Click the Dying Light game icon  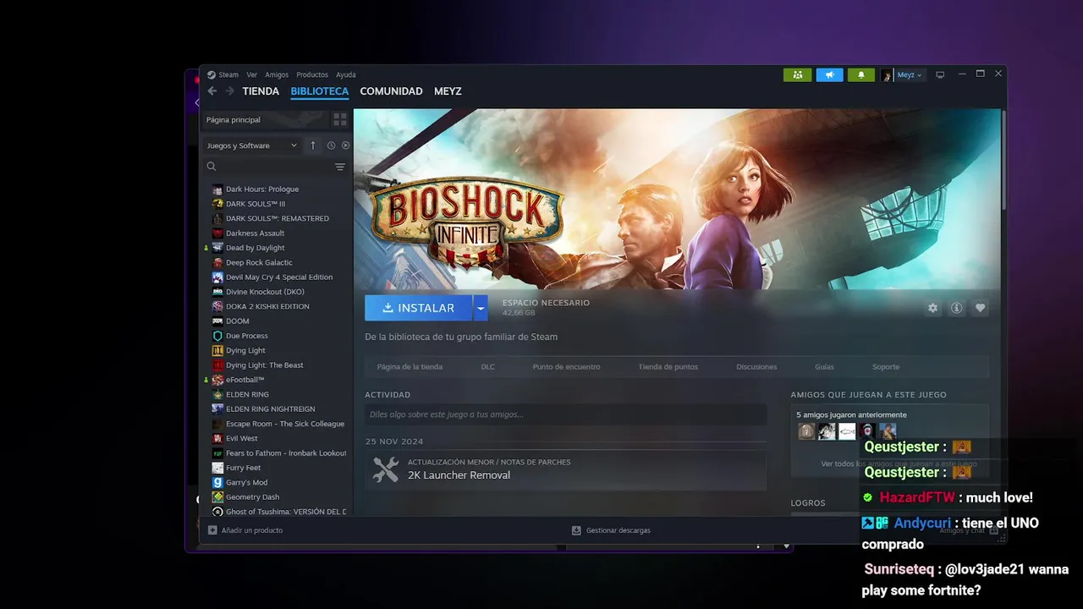point(217,350)
